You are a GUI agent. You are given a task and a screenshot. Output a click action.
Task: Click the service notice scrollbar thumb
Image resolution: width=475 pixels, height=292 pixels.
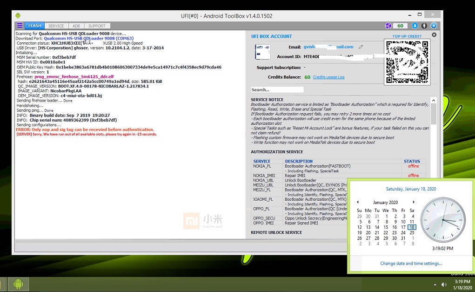pyautogui.click(x=434, y=114)
